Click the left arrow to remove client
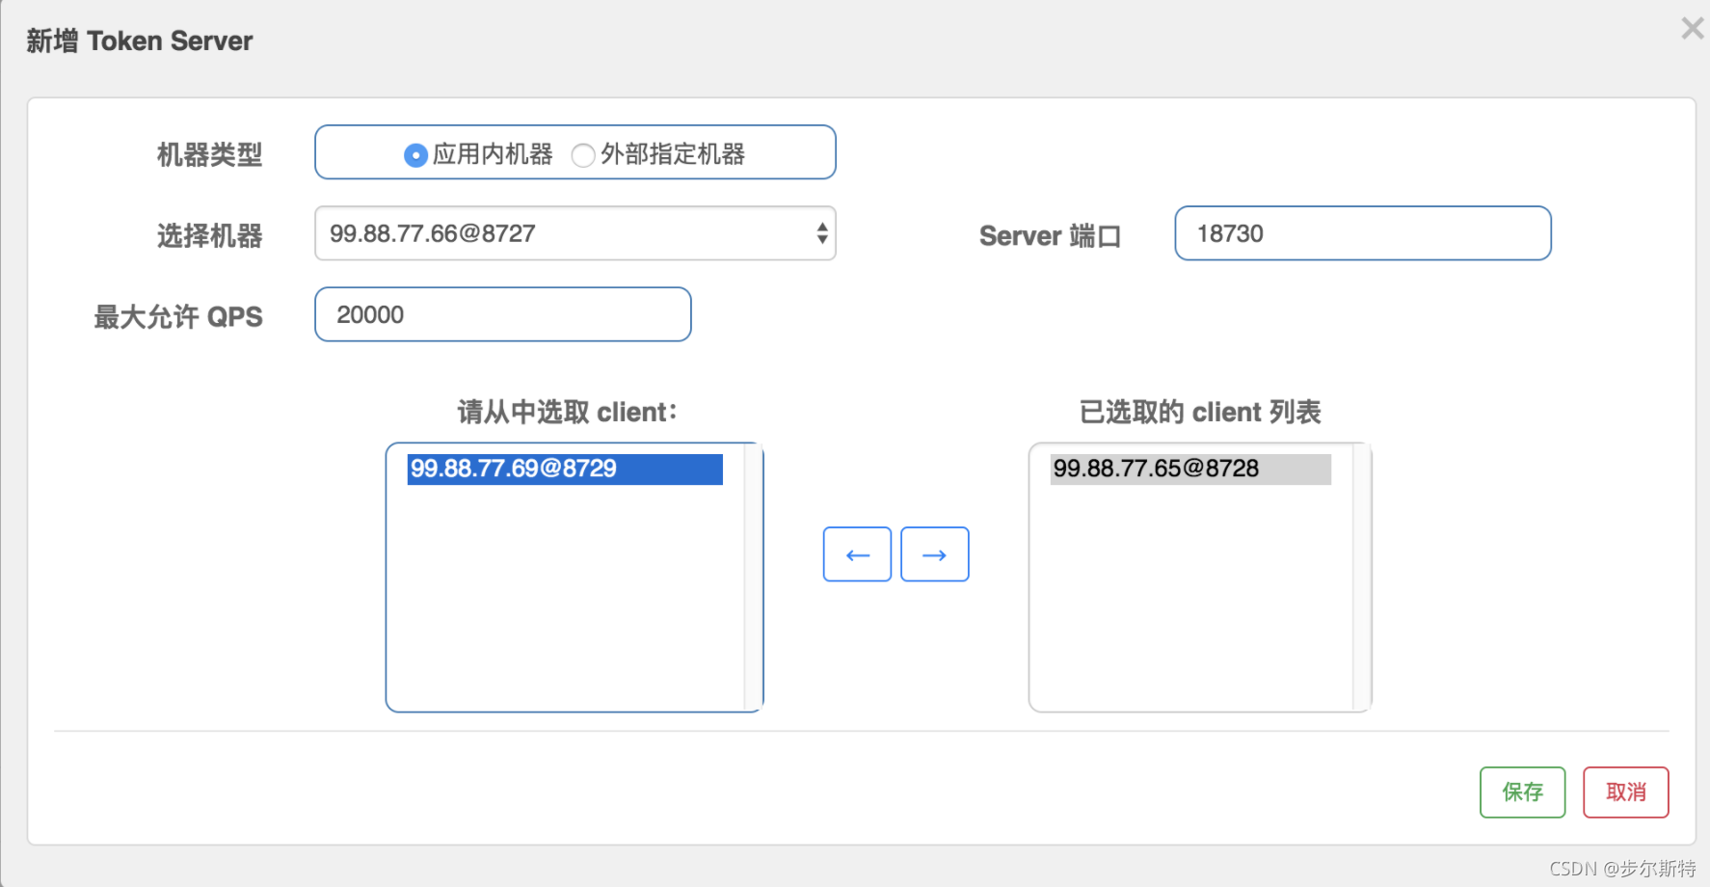 (857, 554)
